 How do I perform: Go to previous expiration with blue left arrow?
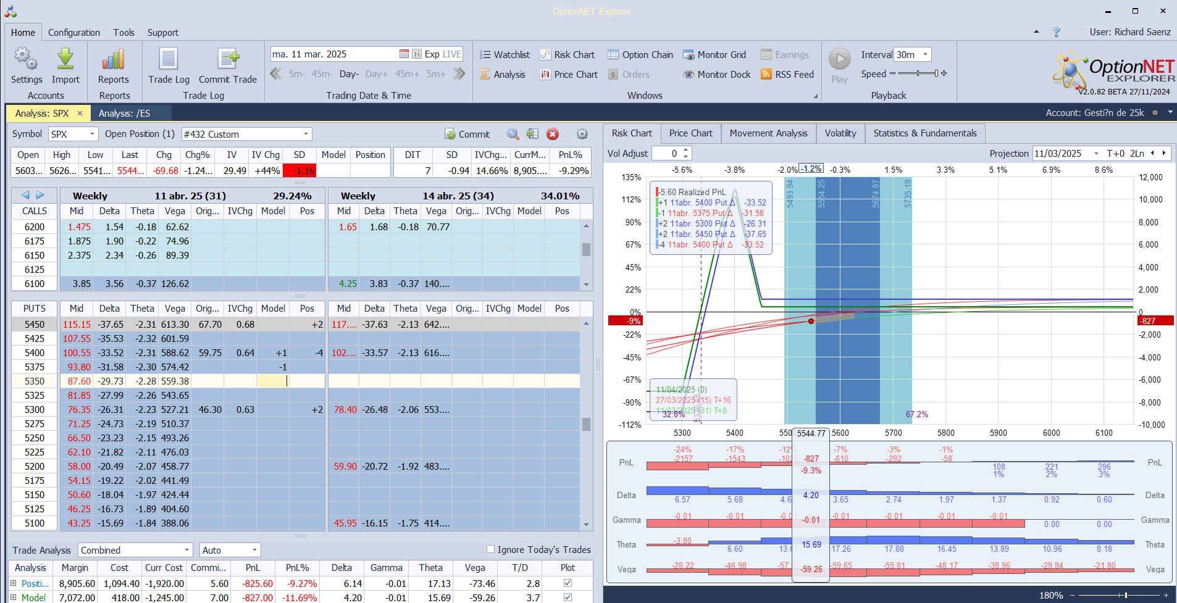[x=26, y=195]
